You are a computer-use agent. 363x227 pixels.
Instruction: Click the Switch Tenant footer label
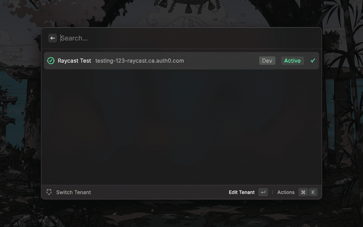click(x=73, y=192)
